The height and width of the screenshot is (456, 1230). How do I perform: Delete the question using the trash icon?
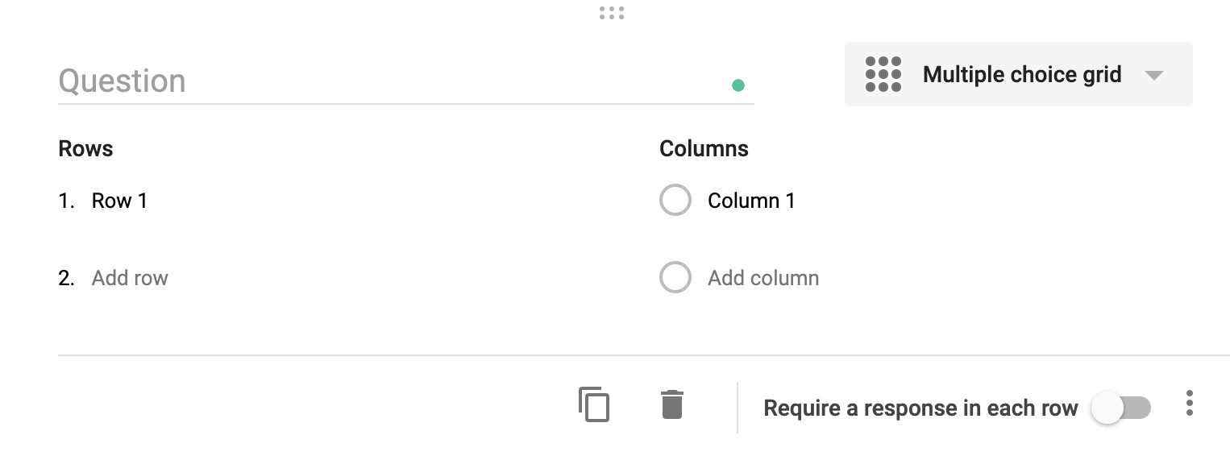coord(672,404)
